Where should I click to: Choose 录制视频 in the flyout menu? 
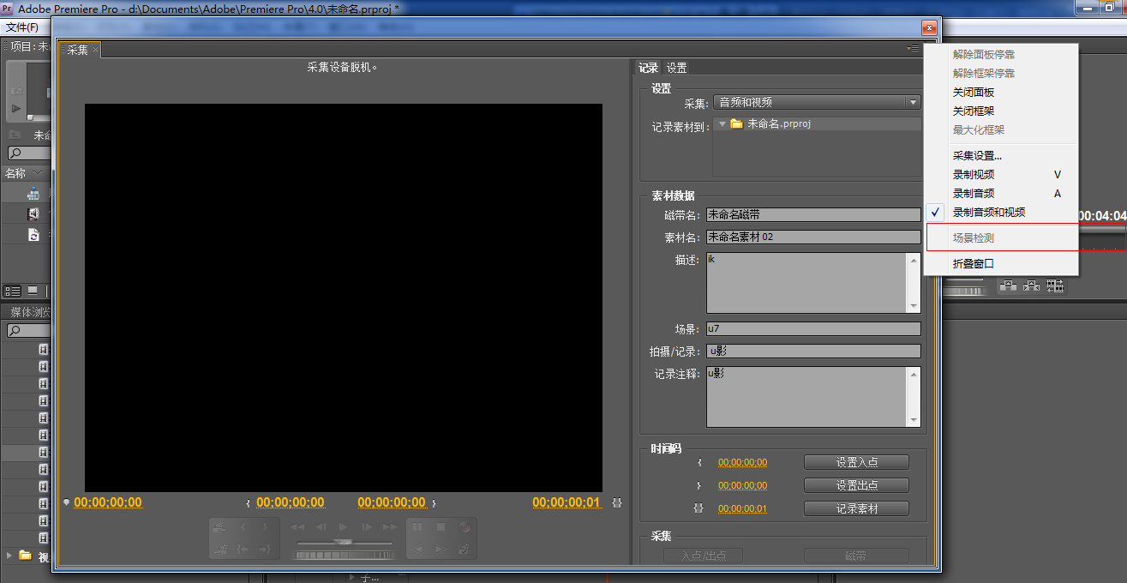974,174
